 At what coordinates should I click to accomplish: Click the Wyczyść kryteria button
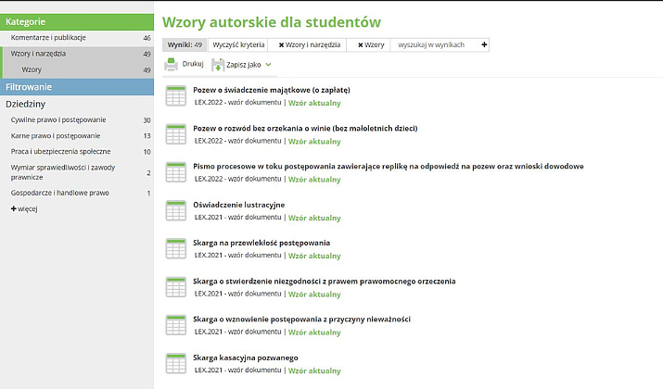238,44
